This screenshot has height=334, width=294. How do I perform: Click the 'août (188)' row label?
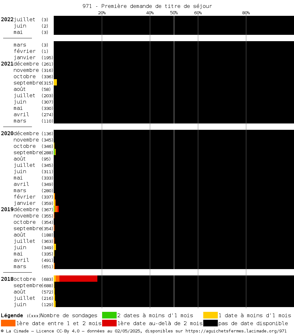tap(34, 235)
